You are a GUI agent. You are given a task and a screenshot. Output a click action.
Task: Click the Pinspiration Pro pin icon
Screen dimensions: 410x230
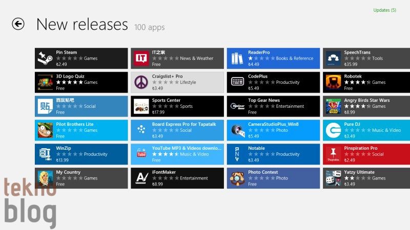(x=333, y=154)
